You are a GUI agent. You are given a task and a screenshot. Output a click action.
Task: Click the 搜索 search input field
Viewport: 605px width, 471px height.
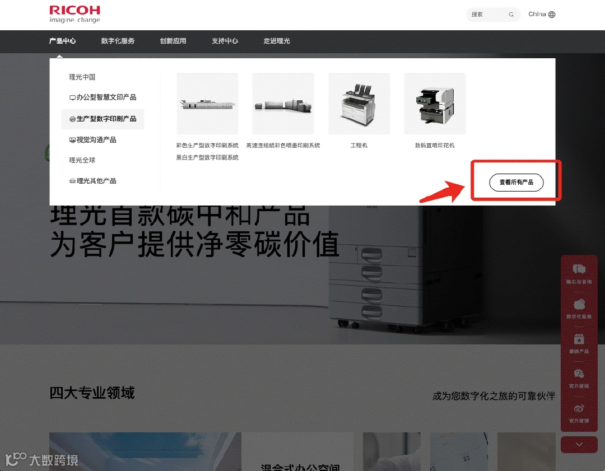coord(493,15)
